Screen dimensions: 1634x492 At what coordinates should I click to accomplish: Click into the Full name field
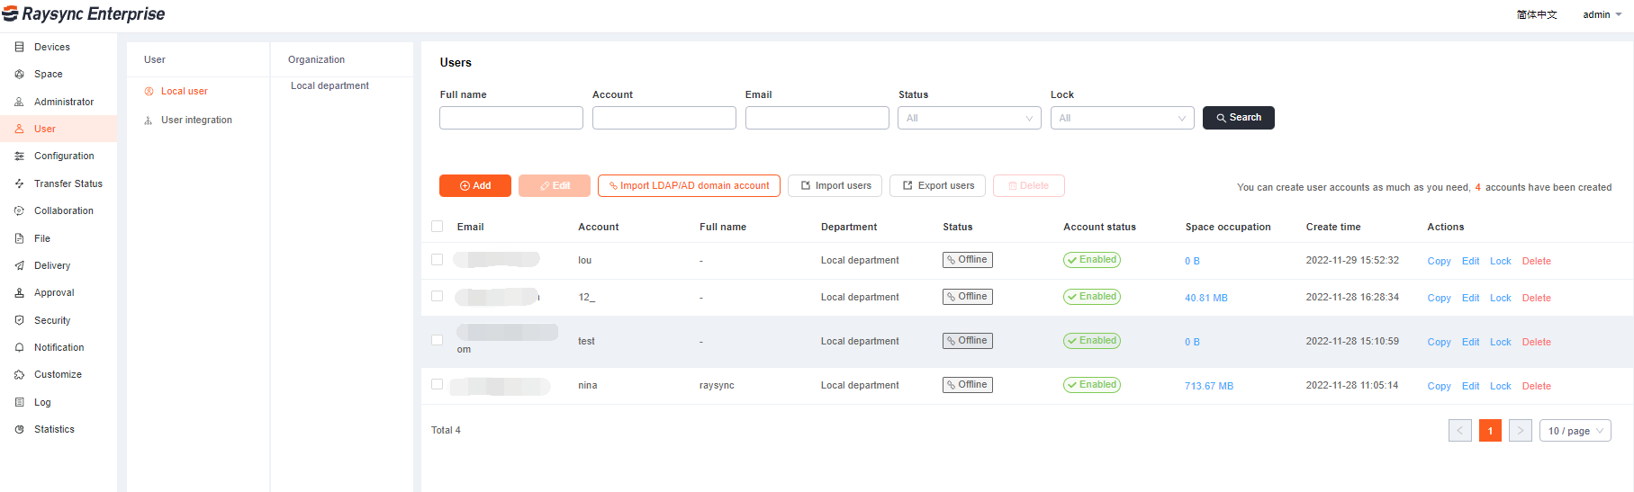511,118
